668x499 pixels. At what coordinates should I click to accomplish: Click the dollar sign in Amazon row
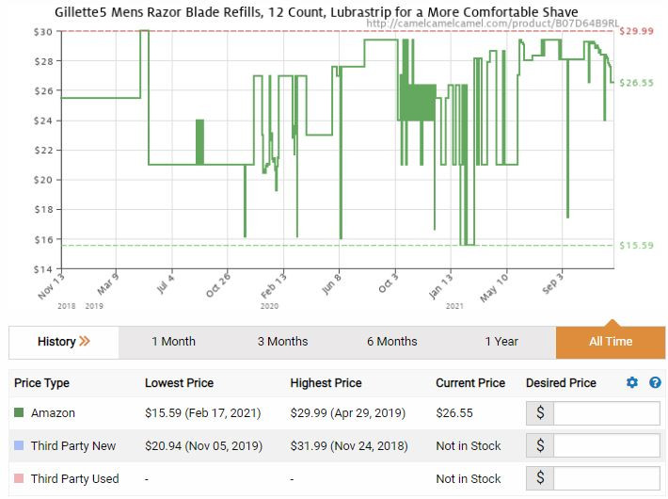540,412
